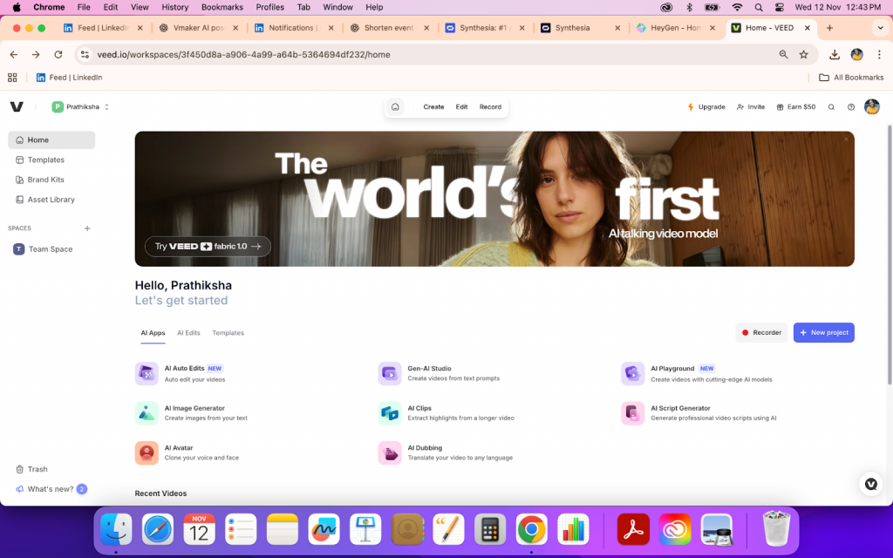
Task: Open the AI Auto Edits app icon
Action: tap(147, 373)
